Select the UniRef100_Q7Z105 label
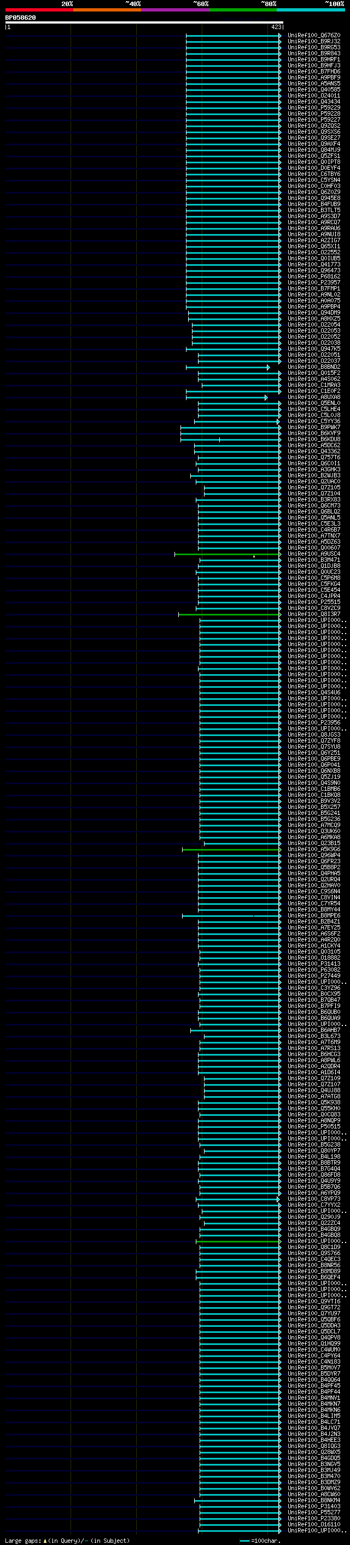This screenshot has width=350, height=1545. click(x=313, y=487)
